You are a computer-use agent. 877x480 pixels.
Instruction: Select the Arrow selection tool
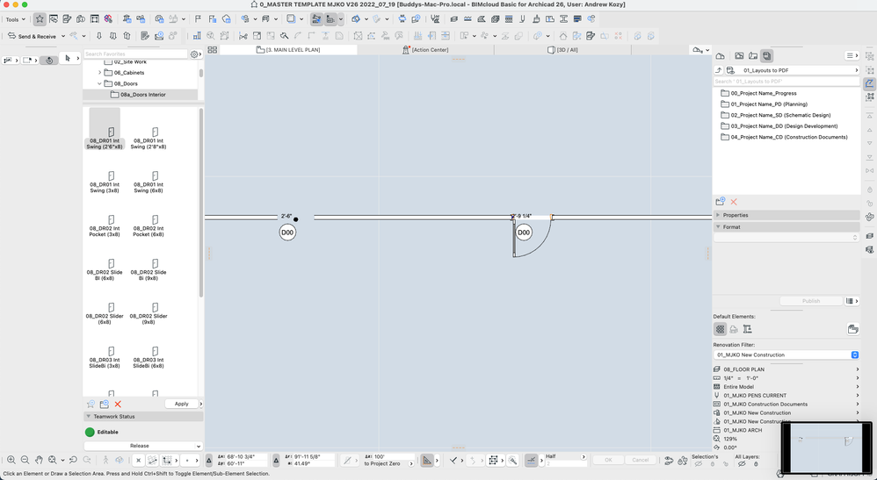(x=68, y=59)
